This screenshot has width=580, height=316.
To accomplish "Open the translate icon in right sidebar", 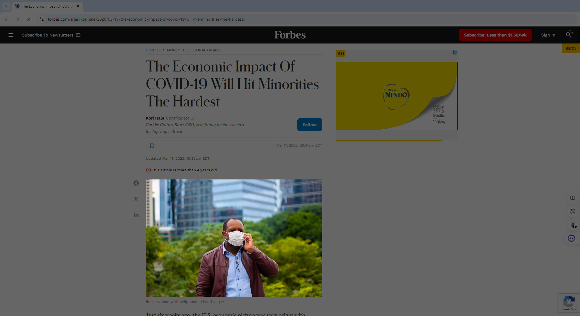I will tap(573, 211).
